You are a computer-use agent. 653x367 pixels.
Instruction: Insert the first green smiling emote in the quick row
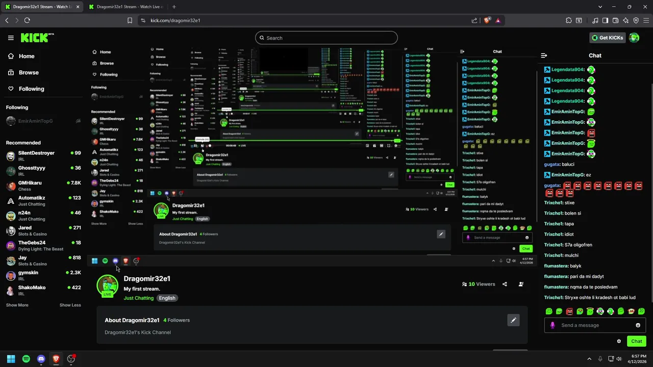click(x=549, y=311)
